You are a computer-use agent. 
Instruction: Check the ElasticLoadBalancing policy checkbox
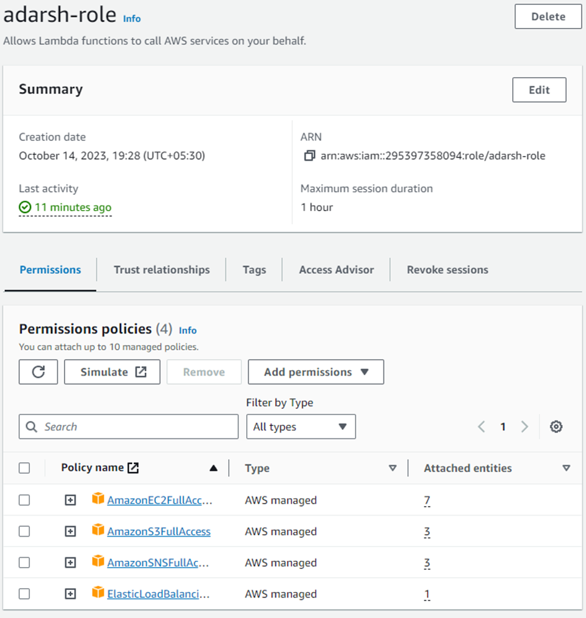[x=24, y=594]
